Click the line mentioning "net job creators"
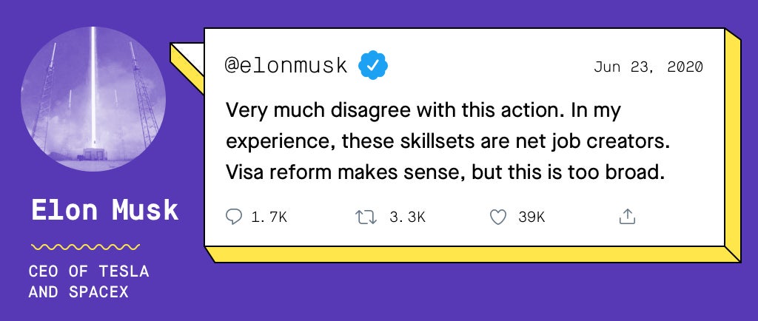 click(448, 143)
